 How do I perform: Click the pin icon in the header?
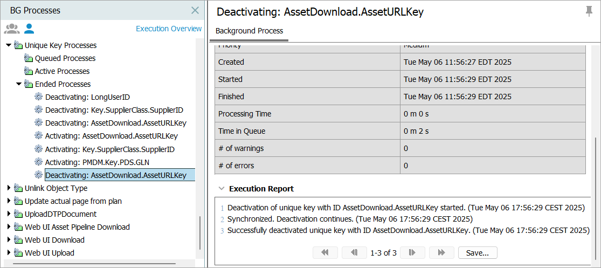pyautogui.click(x=589, y=11)
